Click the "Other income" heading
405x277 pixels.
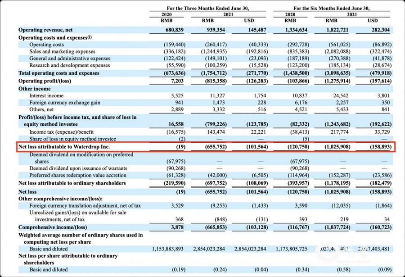(34, 89)
